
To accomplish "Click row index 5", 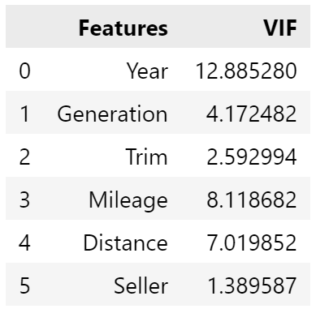I will tap(24, 285).
